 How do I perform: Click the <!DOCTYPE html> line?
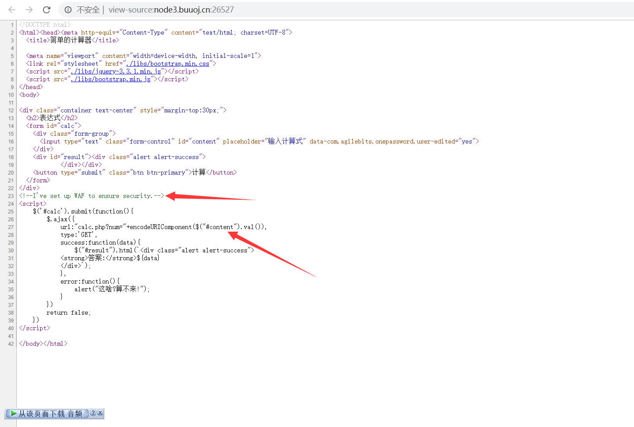45,25
